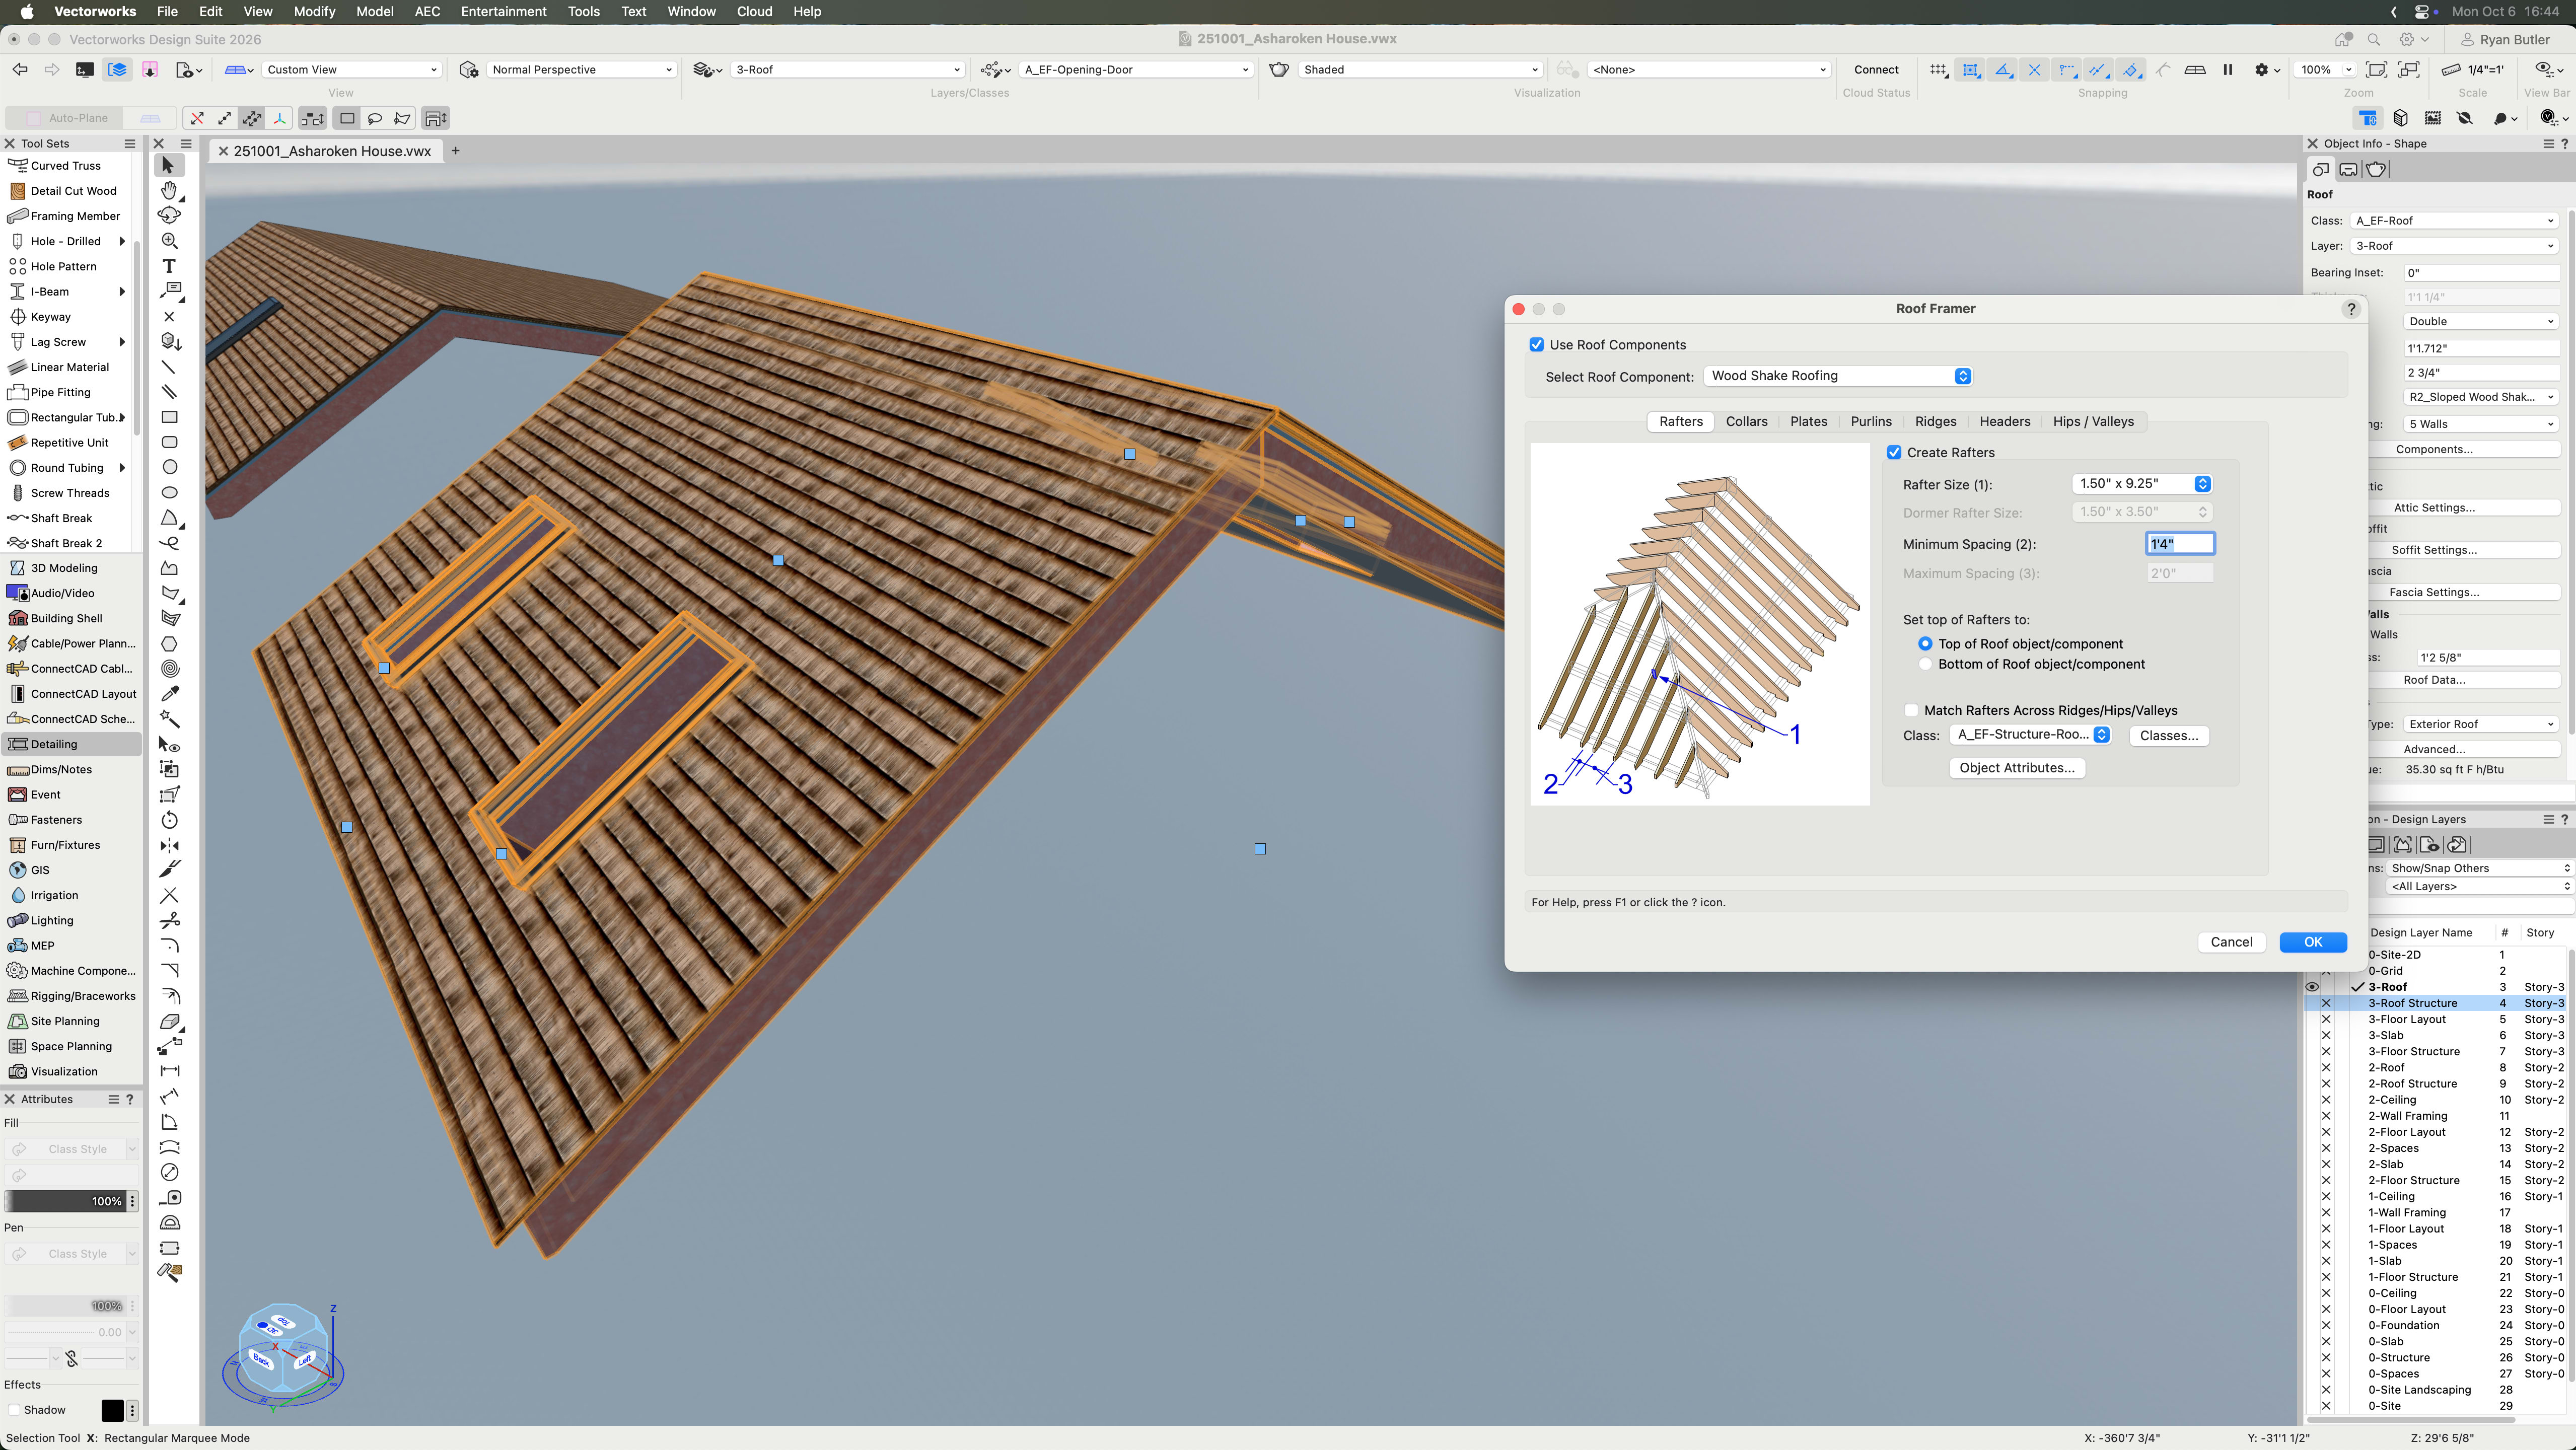Select the Text tool

pyautogui.click(x=169, y=266)
